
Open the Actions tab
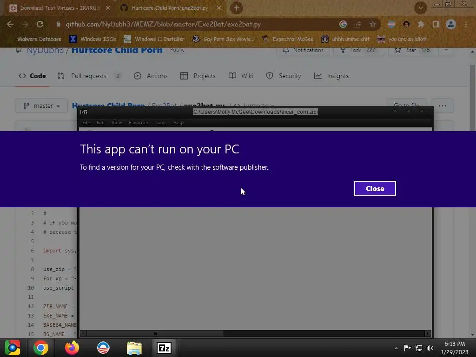tap(151, 76)
